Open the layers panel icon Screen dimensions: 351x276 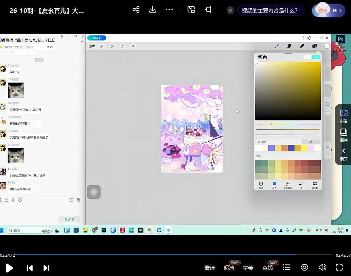(x=314, y=46)
